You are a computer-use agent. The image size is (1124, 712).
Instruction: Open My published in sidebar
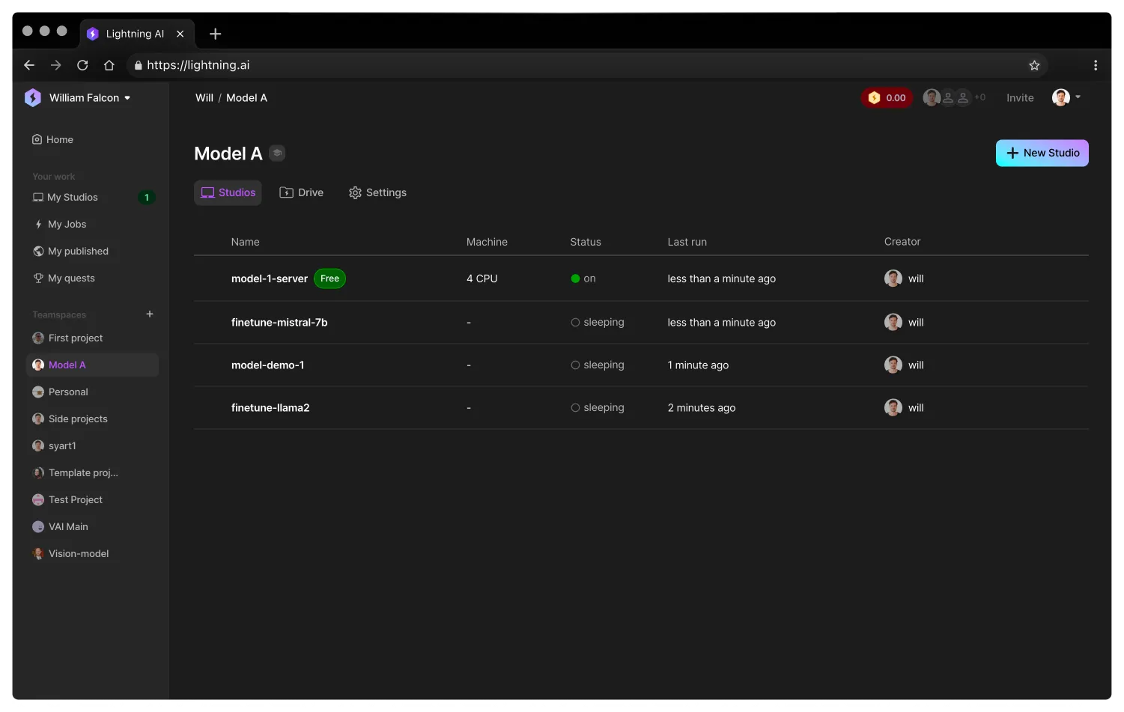click(71, 252)
